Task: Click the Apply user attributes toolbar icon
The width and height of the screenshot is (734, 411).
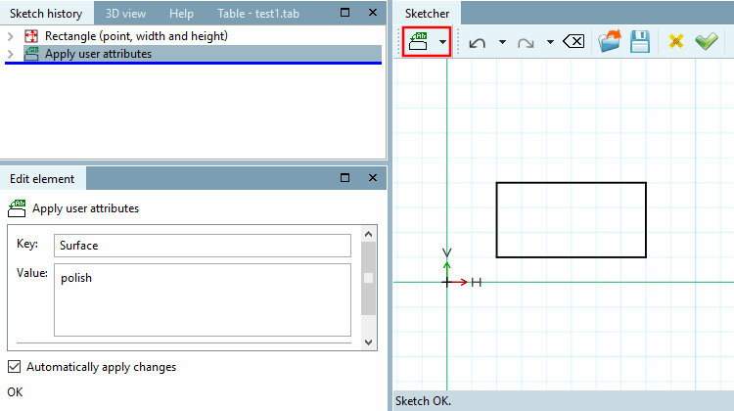Action: coord(418,42)
